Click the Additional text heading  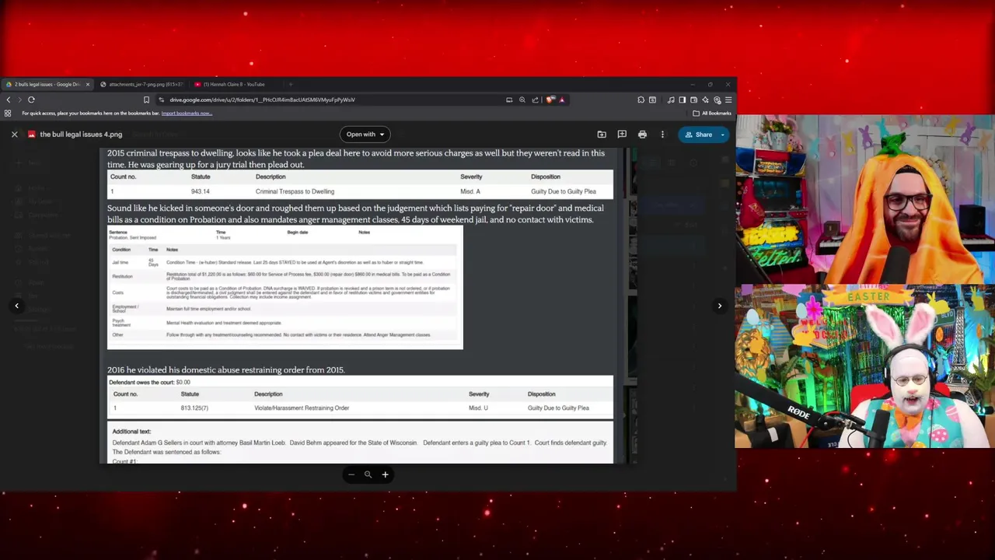click(x=131, y=432)
